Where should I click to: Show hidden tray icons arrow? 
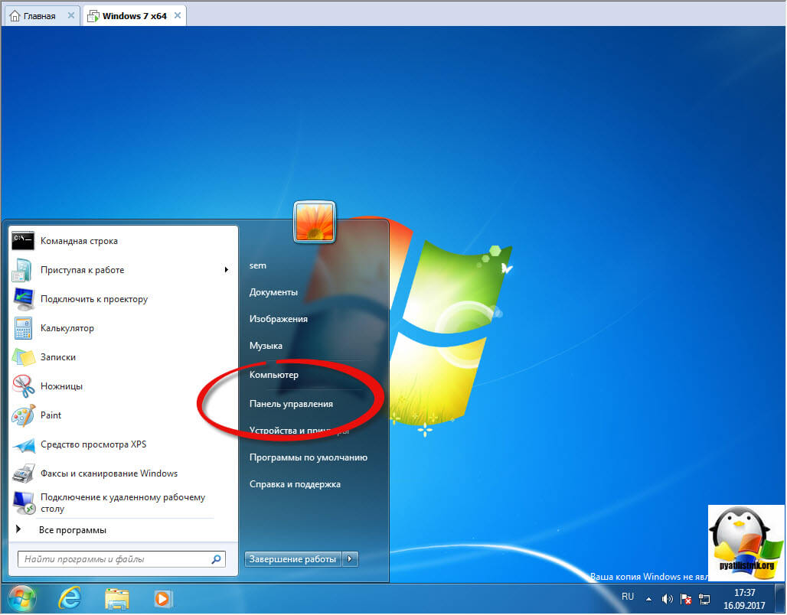(x=648, y=598)
